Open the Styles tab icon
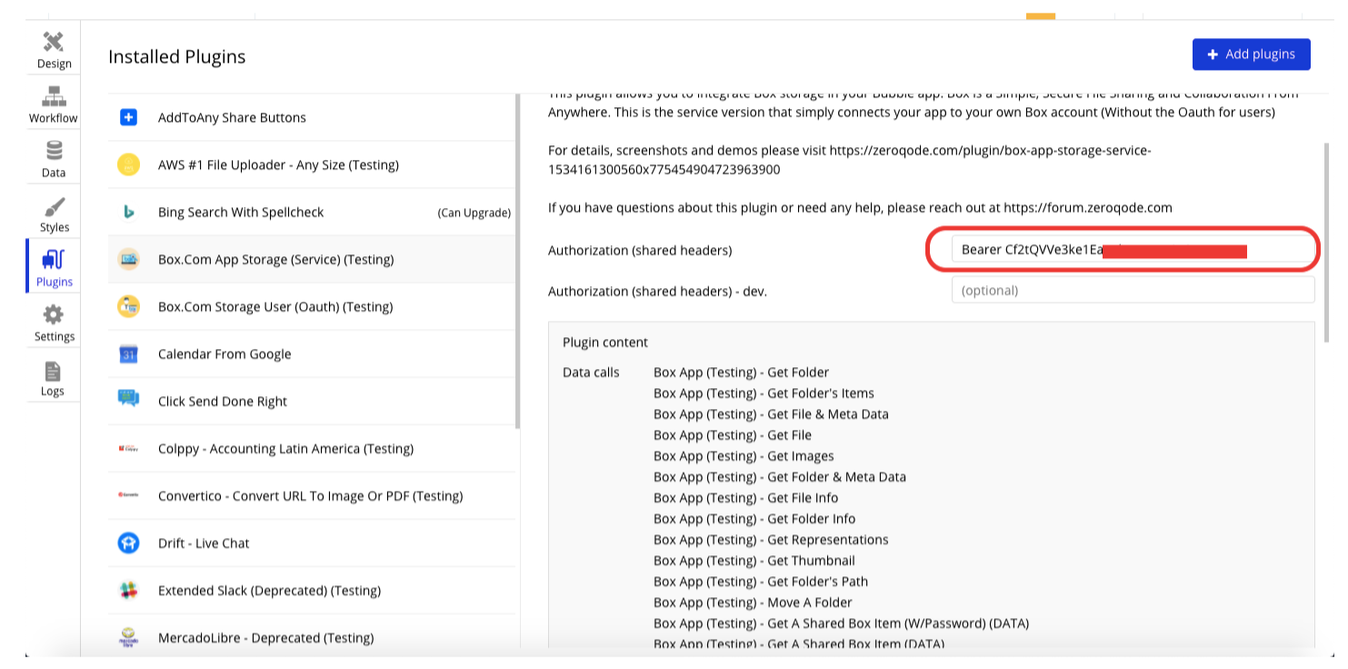 54,205
